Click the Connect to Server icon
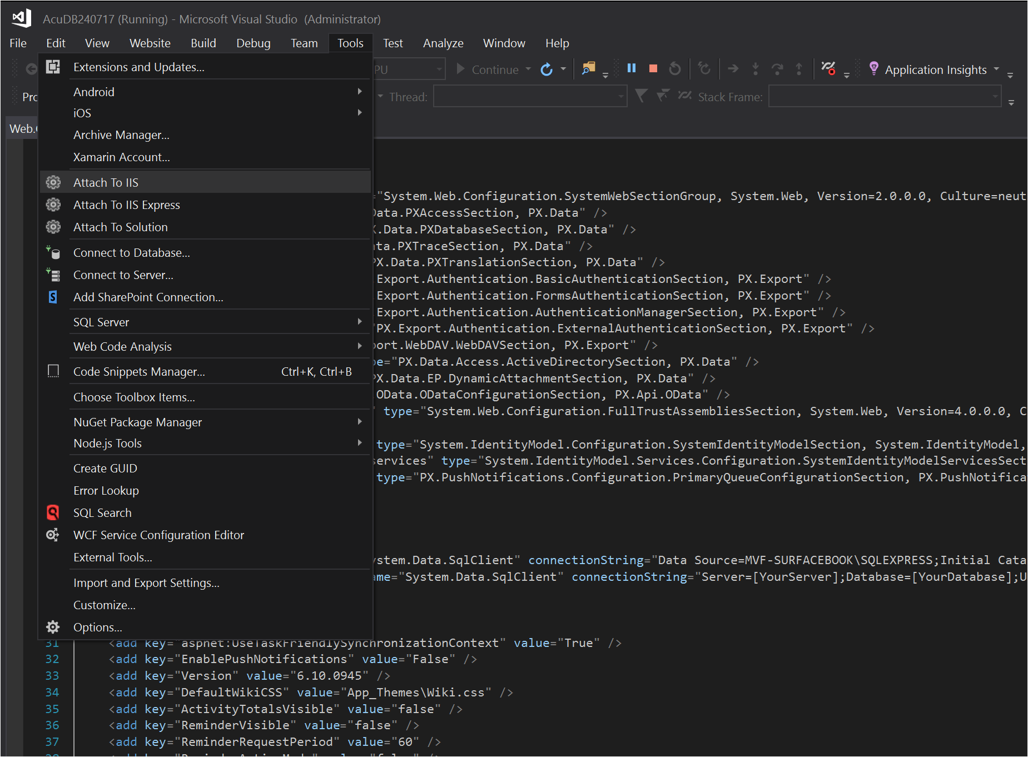 (53, 275)
